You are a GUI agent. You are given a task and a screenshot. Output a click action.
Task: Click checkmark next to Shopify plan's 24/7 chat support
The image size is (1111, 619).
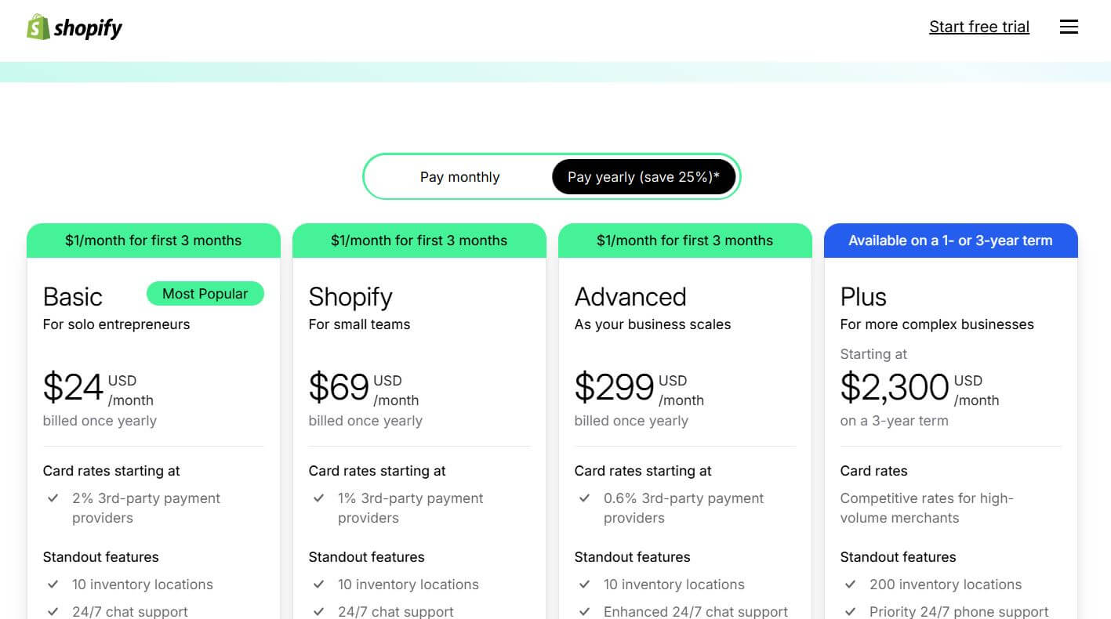point(319,611)
